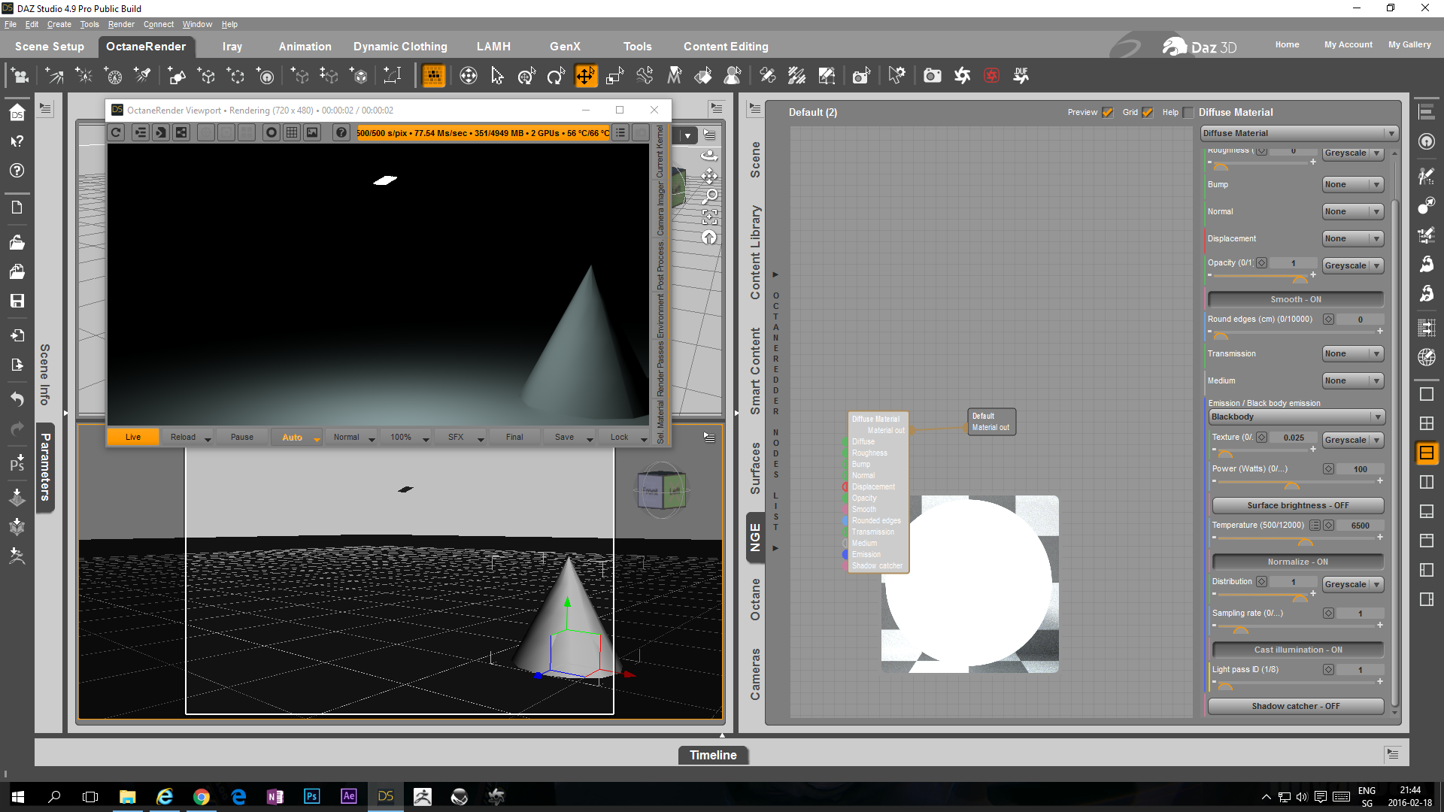
Task: Toggle Surface brightness - OFF button
Action: click(x=1297, y=505)
